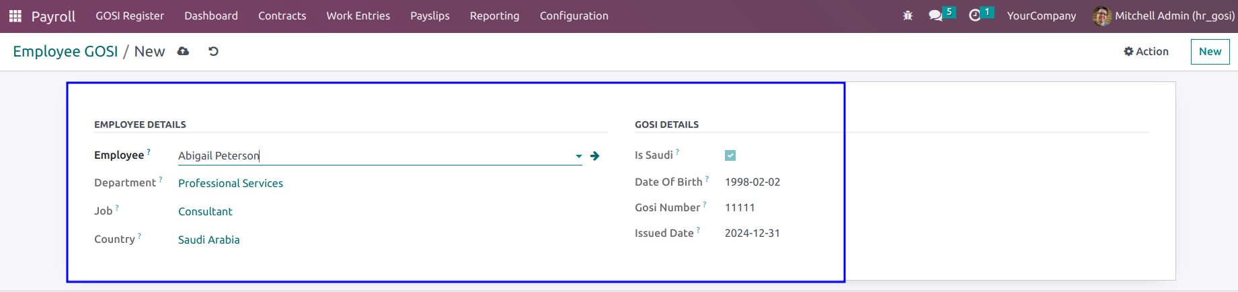
Task: Open the debug bug icon menu
Action: pos(908,15)
